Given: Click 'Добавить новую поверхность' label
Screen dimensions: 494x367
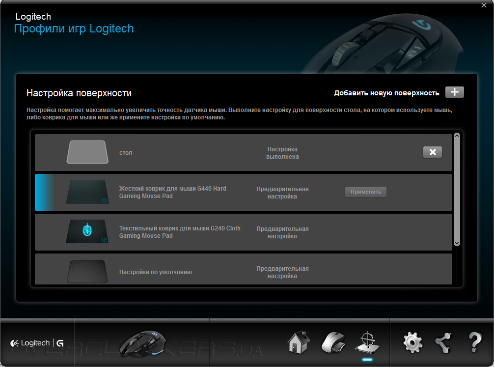Looking at the screenshot, I should click(x=386, y=93).
